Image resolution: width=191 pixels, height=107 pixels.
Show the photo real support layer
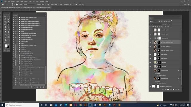[150, 50]
